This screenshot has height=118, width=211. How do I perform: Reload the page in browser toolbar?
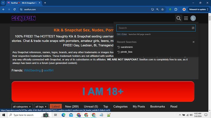click(x=14, y=9)
